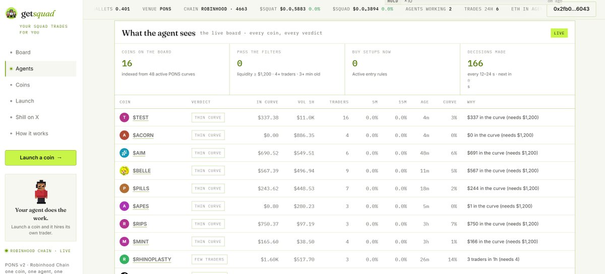
Task: Click the $MINT coin avatar icon
Action: coord(125,242)
